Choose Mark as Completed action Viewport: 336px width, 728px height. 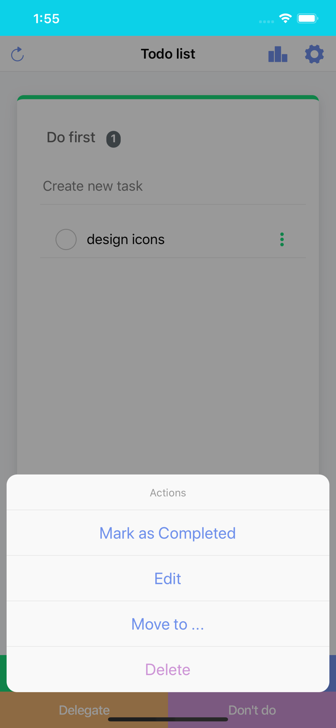tap(168, 533)
